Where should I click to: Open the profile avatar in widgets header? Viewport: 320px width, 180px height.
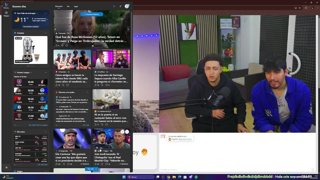[127, 6]
